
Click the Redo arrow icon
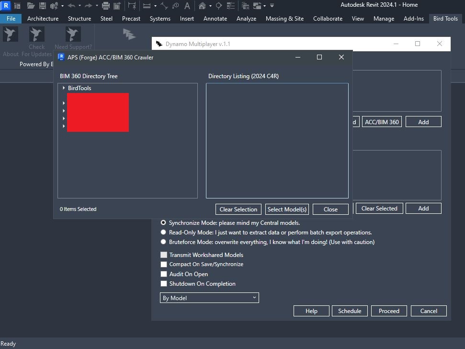tap(89, 5)
